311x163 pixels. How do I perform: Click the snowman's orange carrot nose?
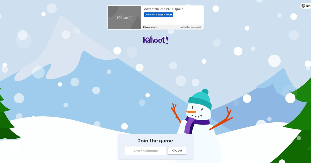(191, 112)
